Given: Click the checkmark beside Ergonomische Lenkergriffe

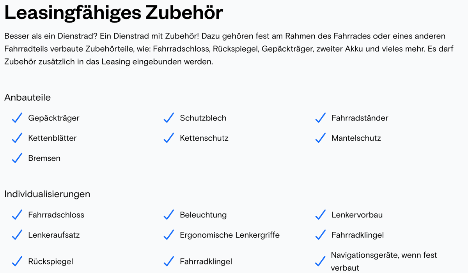Looking at the screenshot, I should [168, 235].
